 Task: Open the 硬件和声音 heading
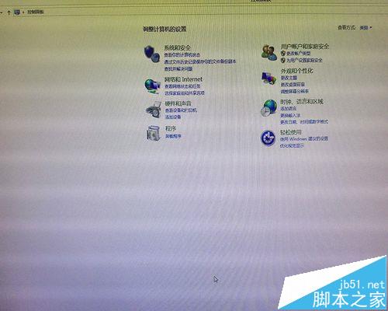pos(178,103)
